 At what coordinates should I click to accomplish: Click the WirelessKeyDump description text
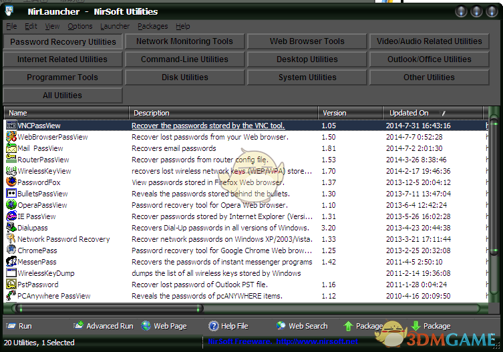[x=216, y=273]
